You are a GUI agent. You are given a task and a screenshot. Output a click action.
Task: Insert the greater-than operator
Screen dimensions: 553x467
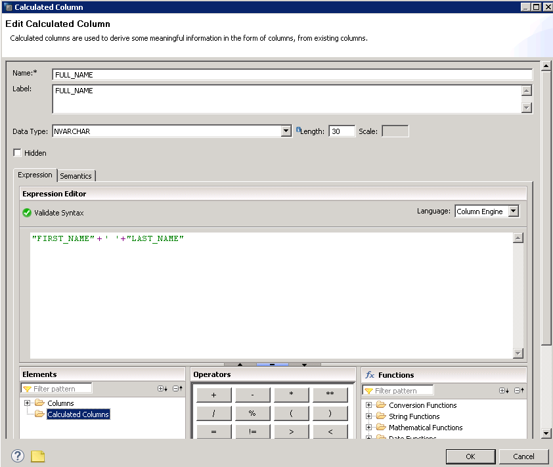click(x=292, y=432)
